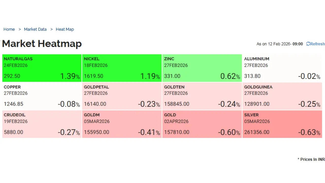Select the GOLD 02APR2026 tile
Viewport: 325px width, 183px height.
pos(202,124)
